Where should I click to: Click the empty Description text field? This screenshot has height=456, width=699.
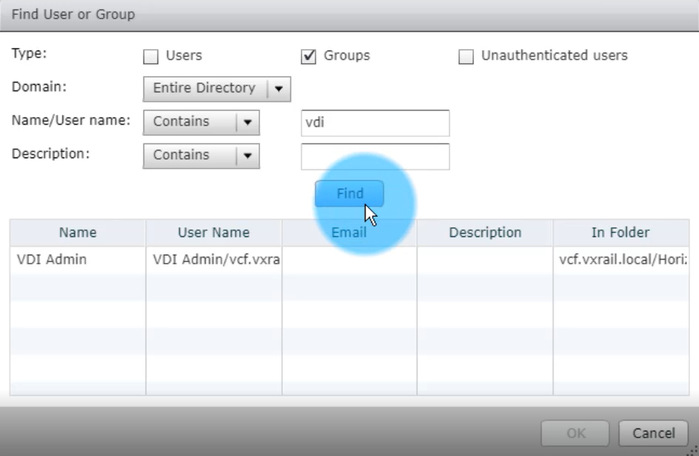click(374, 157)
